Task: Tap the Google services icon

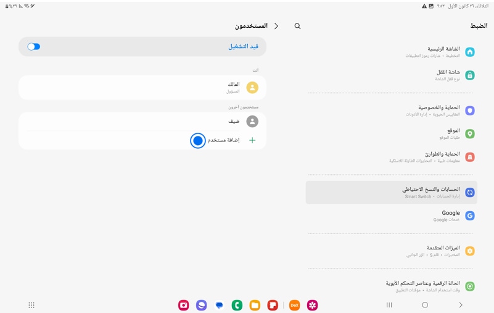Action: (x=470, y=216)
